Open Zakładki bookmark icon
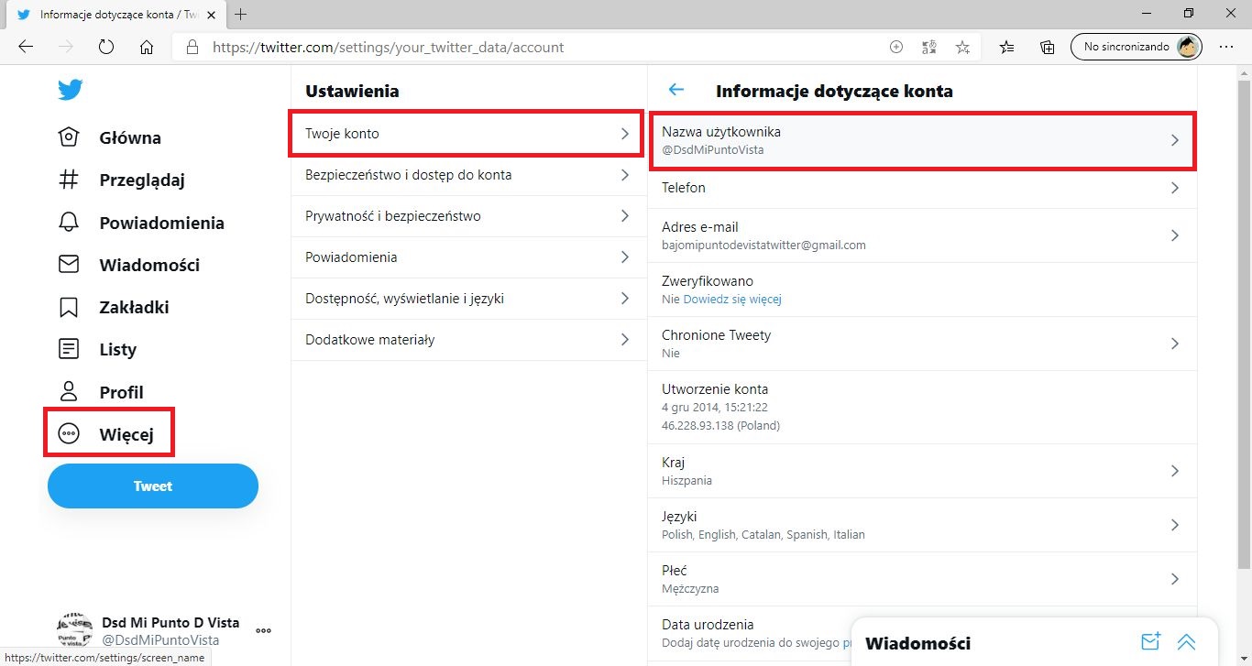The height and width of the screenshot is (666, 1252). pyautogui.click(x=69, y=307)
